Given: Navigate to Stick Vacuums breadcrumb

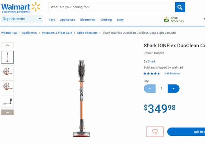Looking at the screenshot, I should point(87,33).
